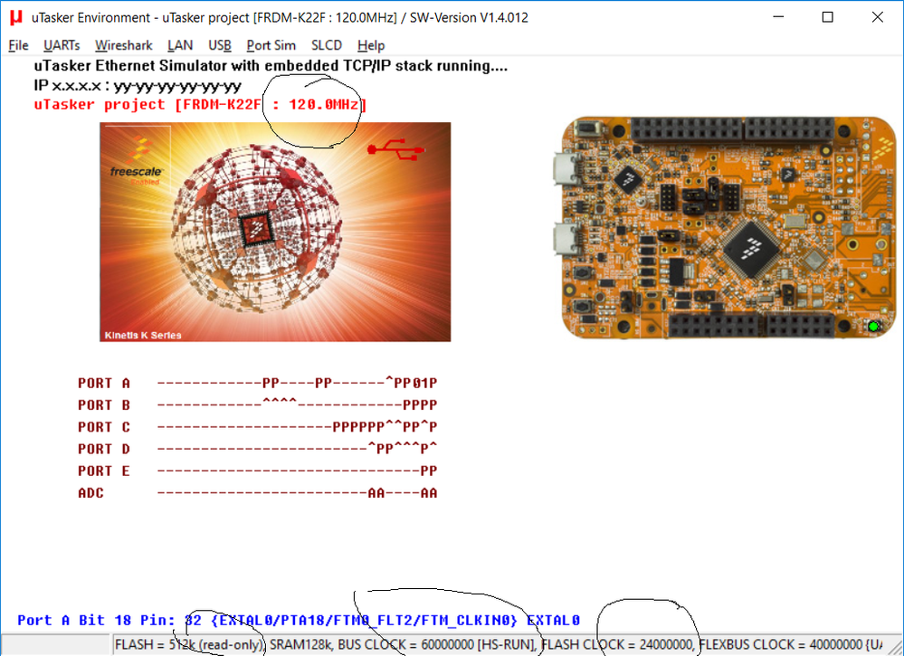Viewport: 904px width, 656px height.
Task: Click the Kinetis K Series splash image
Action: [x=275, y=232]
